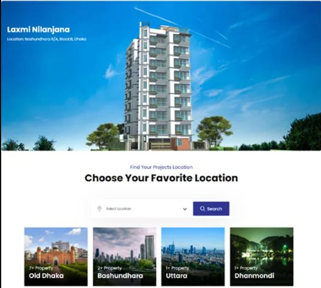Click the Search button
This screenshot has height=288, width=321.
(x=211, y=209)
